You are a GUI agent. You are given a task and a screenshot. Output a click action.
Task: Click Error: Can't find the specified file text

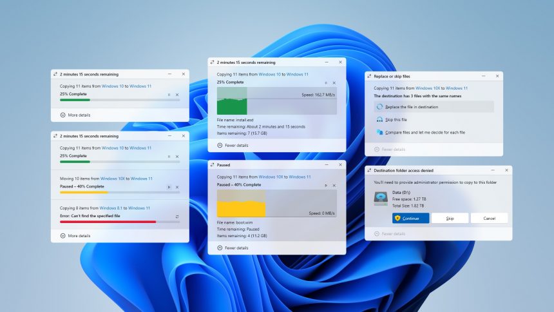click(x=90, y=216)
